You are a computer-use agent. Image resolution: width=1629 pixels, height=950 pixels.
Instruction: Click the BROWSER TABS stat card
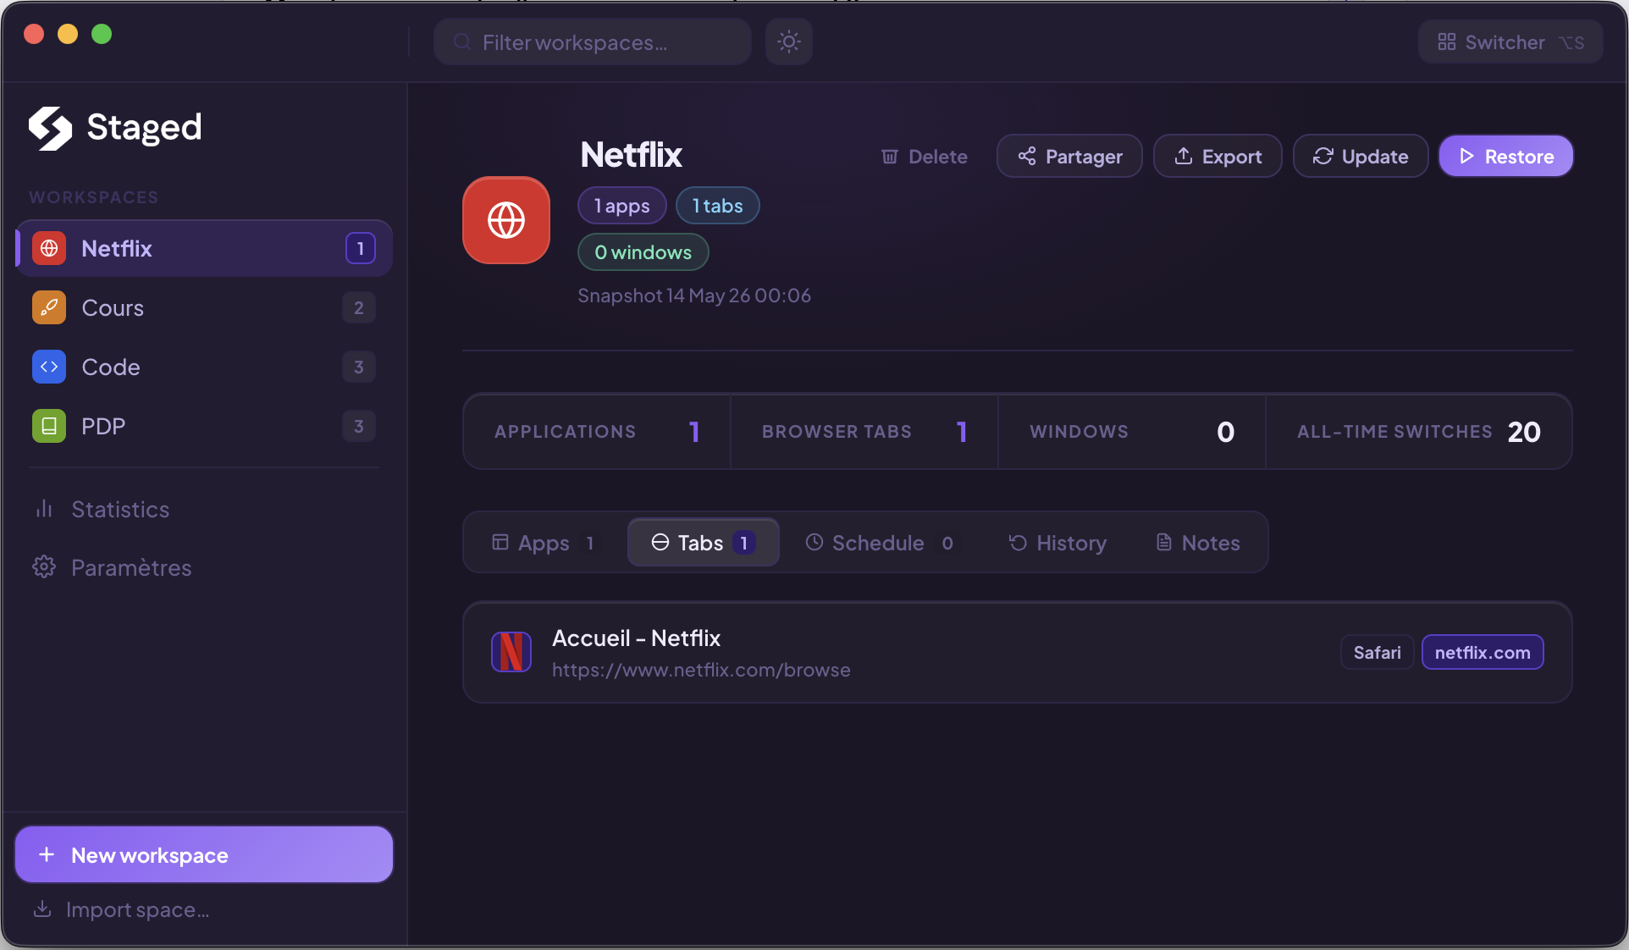[x=864, y=432]
